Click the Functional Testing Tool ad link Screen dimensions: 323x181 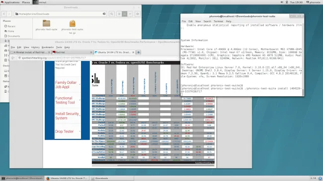[x=65, y=100]
